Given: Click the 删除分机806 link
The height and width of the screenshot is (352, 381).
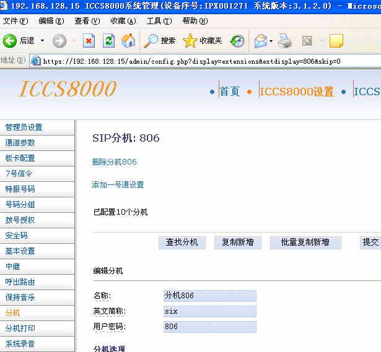Looking at the screenshot, I should (x=114, y=162).
